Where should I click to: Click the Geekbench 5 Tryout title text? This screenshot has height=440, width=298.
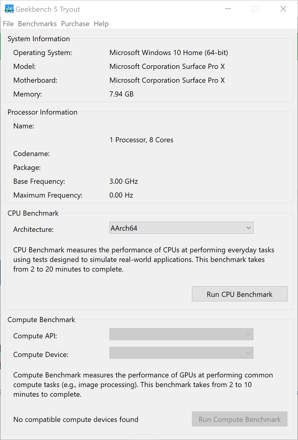tap(49, 9)
